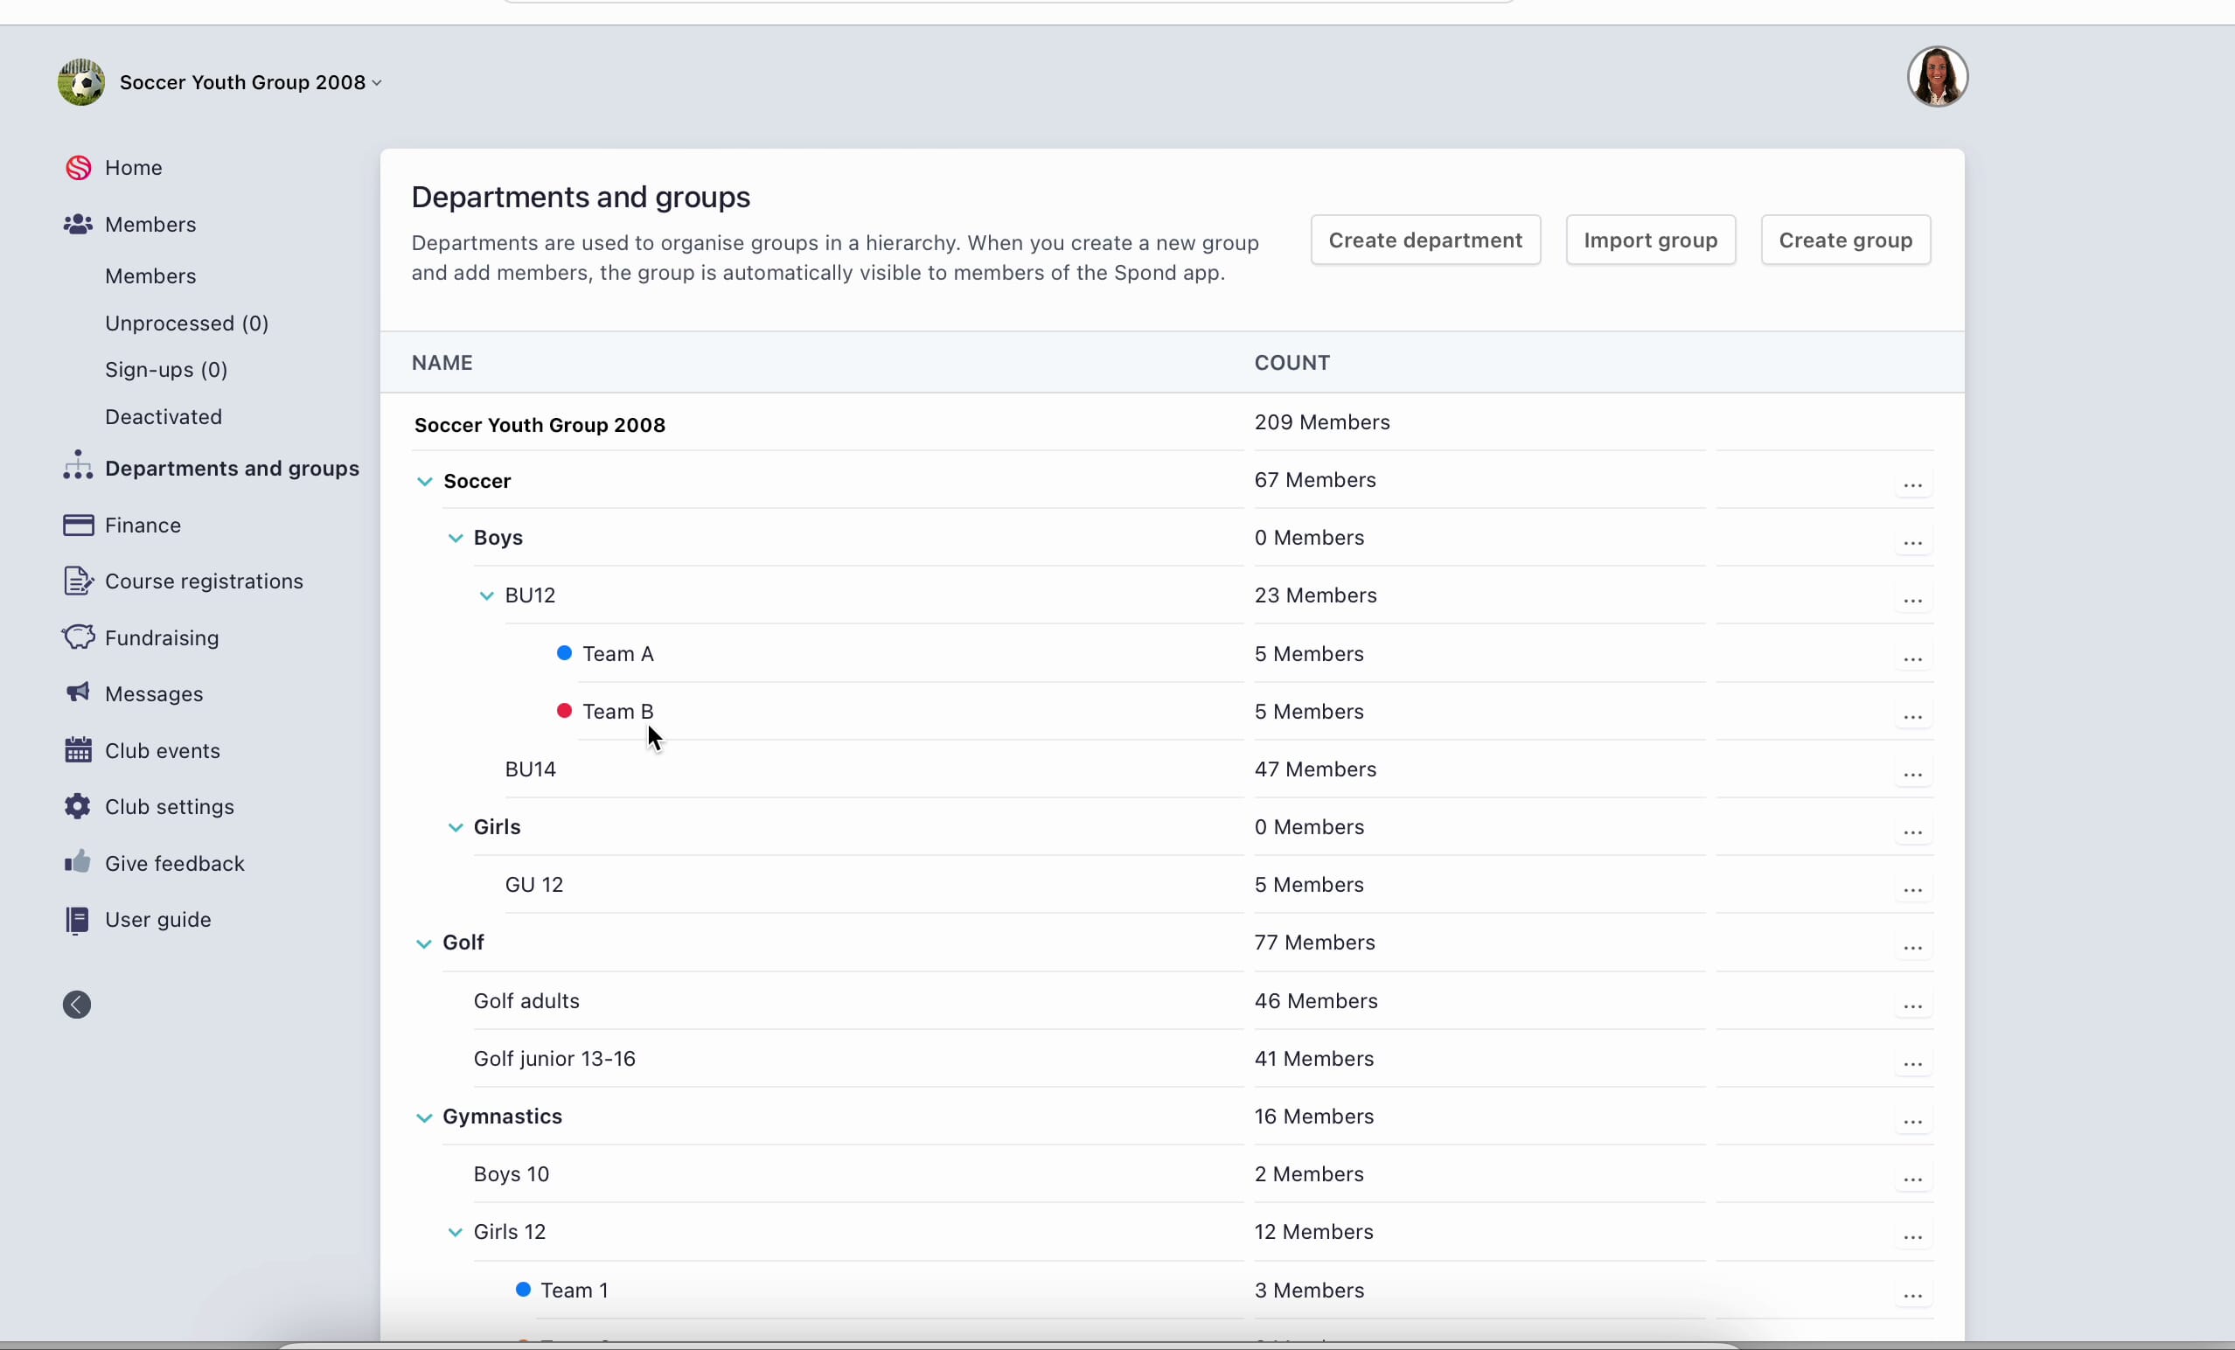The image size is (2235, 1350).
Task: Click the Finance card icon
Action: point(78,525)
